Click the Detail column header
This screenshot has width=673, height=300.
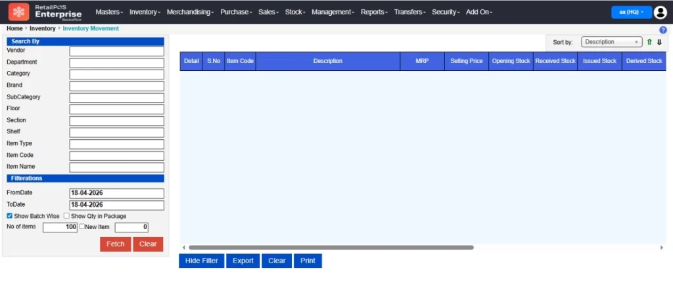[191, 61]
